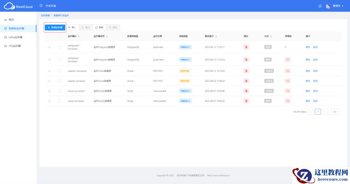350x184 pixels.
Task: Click timestamp 2023-06-12 17:33:17
Action: pos(215,47)
